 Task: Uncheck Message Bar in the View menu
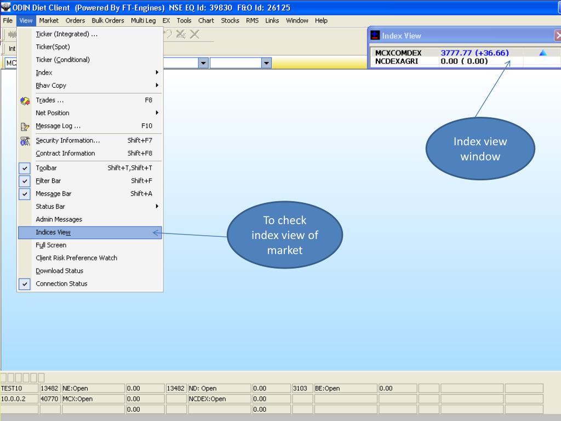25,194
